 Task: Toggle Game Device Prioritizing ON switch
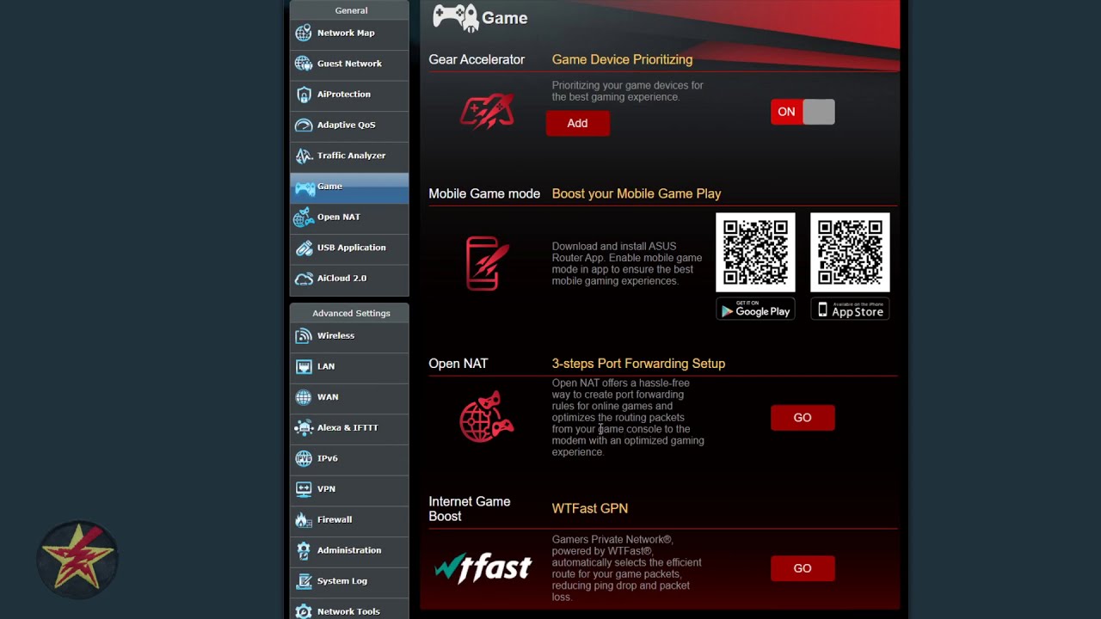click(803, 112)
